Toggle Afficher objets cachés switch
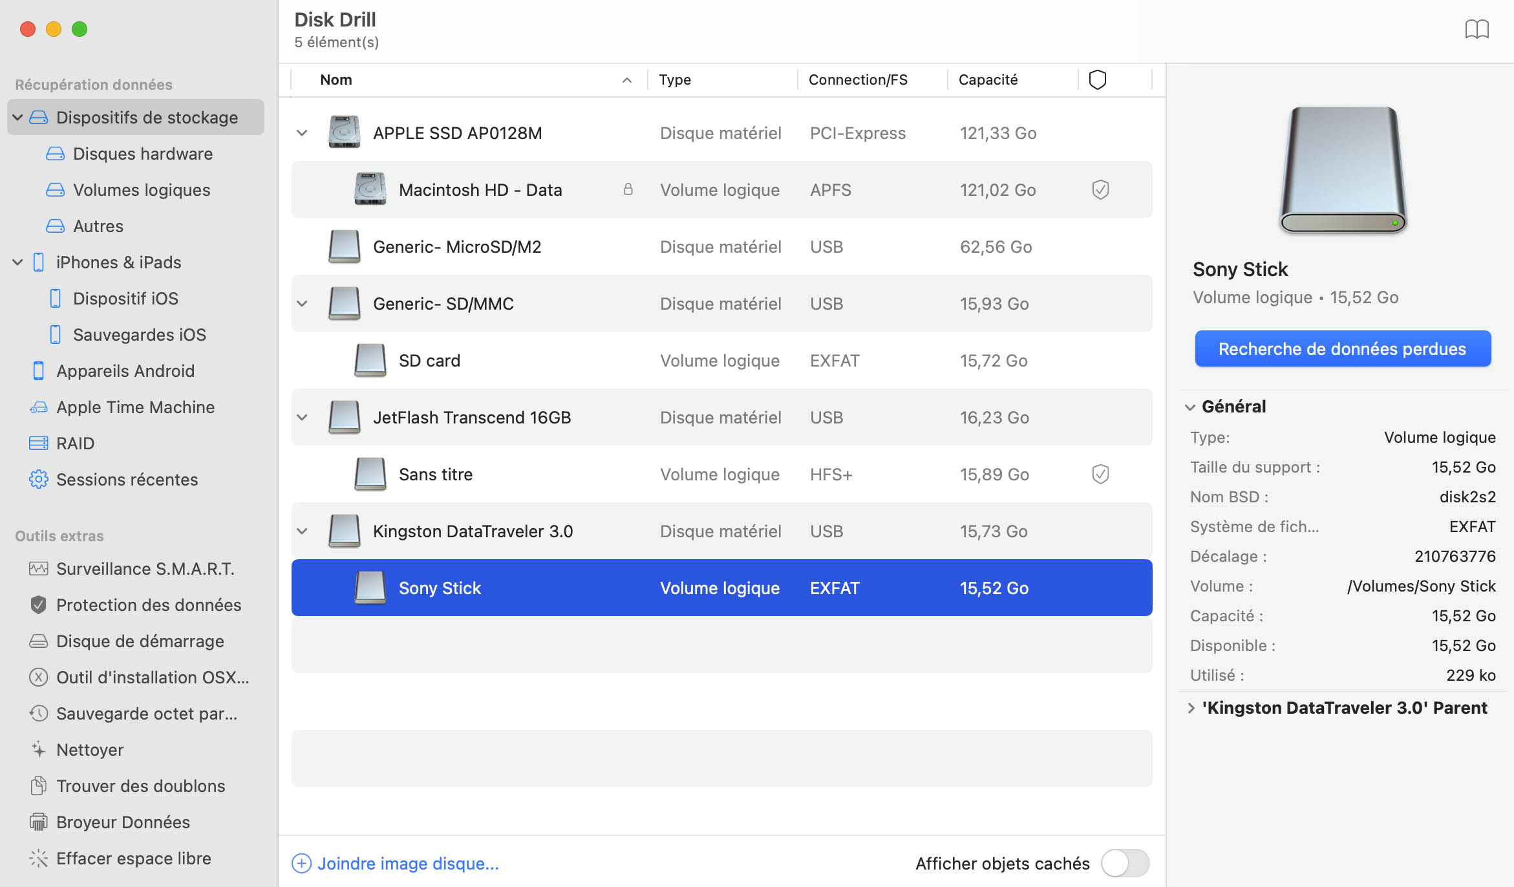Viewport: 1514px width, 887px height. [x=1125, y=864]
